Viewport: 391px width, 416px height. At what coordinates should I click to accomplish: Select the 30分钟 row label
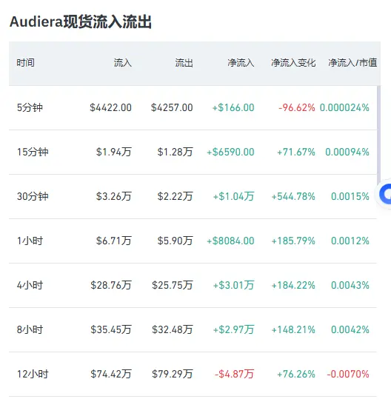point(33,196)
